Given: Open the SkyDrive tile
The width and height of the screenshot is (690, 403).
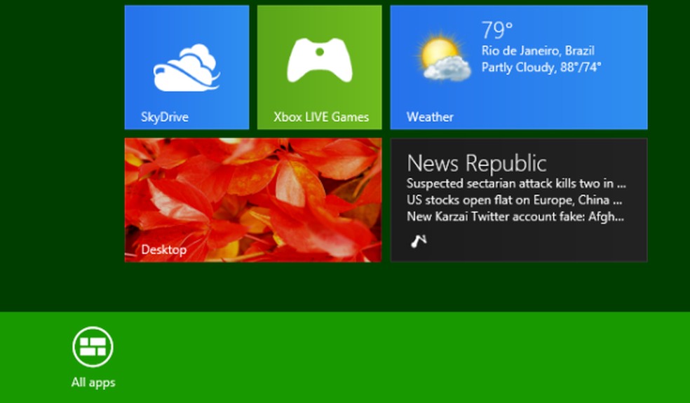Looking at the screenshot, I should pos(187,67).
